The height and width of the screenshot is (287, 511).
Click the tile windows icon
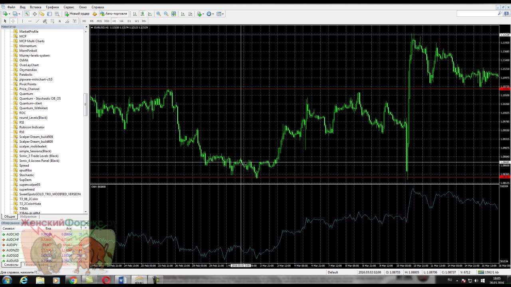174,14
